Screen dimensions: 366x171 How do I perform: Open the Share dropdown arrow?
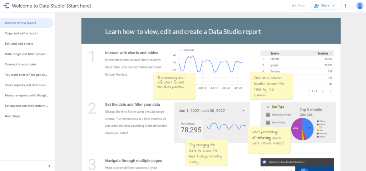tap(333, 6)
